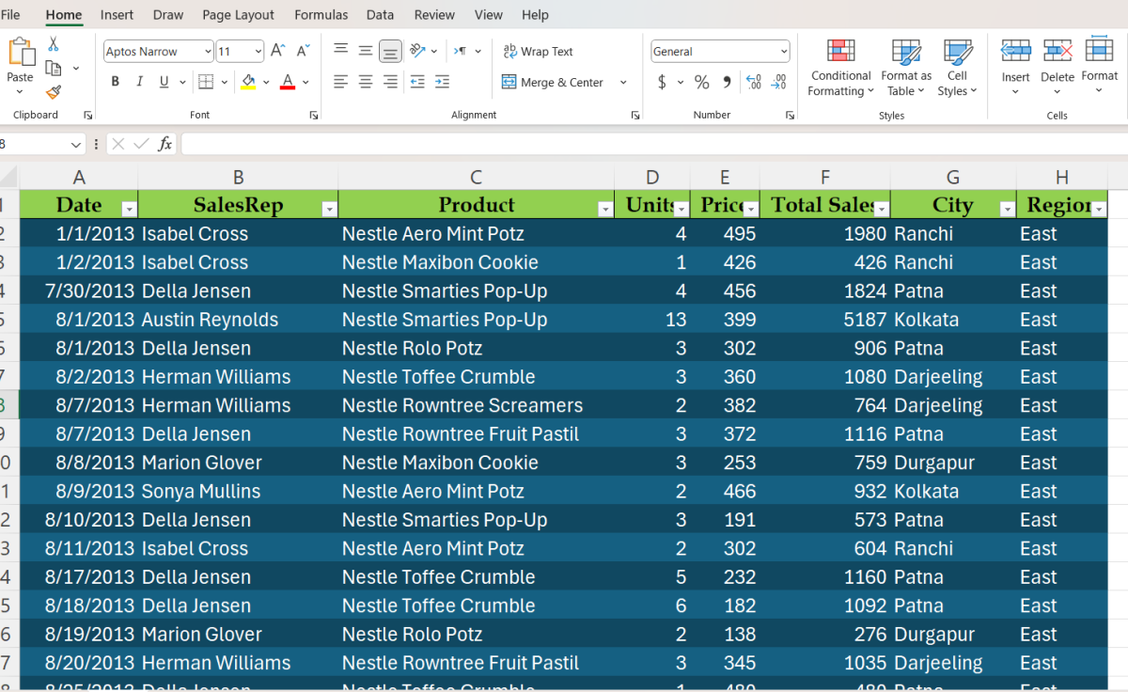Click the Cut scissors icon
Viewport: 1128px width, 692px height.
pyautogui.click(x=54, y=44)
